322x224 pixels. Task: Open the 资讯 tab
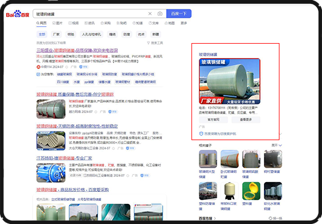(90, 23)
